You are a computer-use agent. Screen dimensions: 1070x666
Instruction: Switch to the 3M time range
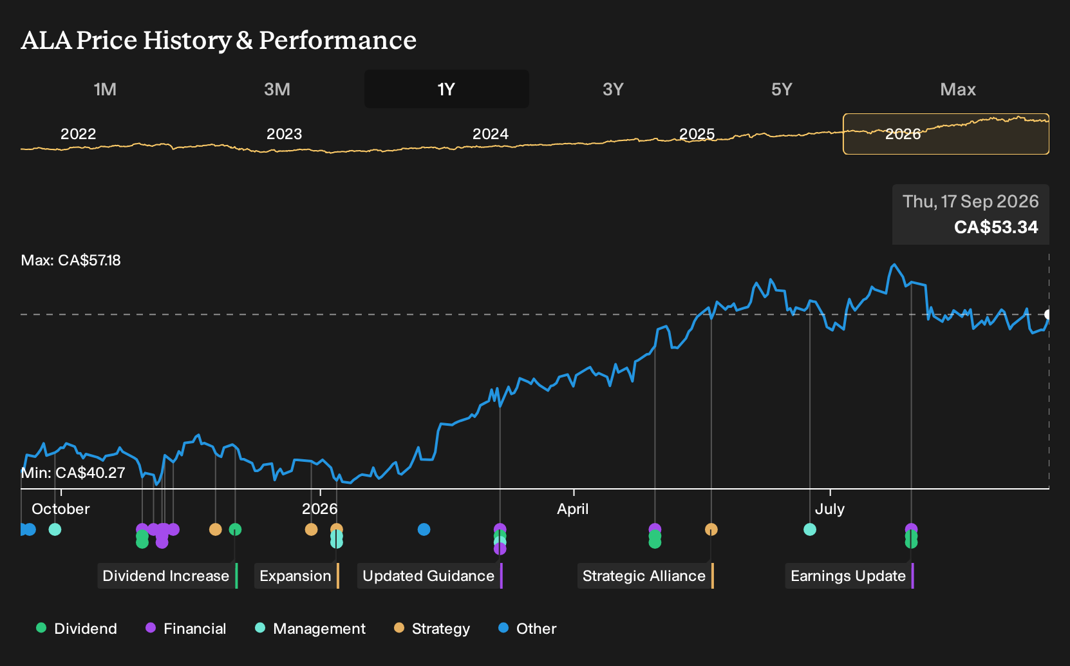pos(277,89)
